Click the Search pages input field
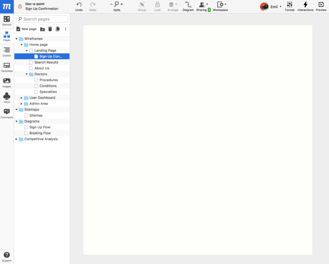 42,19
